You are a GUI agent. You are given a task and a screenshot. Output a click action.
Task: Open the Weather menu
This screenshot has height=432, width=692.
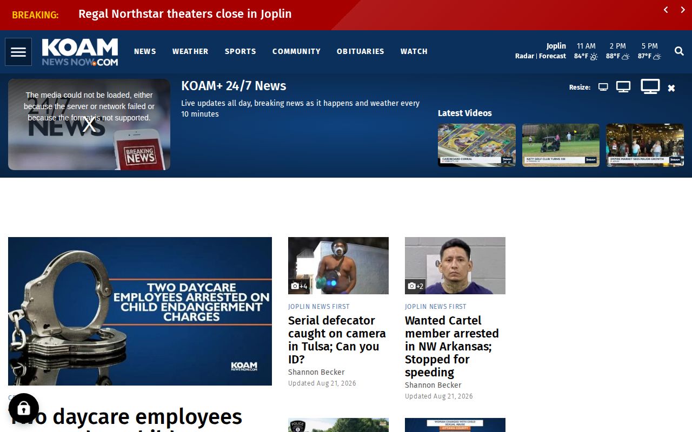[x=190, y=51]
